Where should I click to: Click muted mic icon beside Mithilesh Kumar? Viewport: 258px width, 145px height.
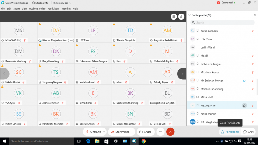click(x=252, y=72)
